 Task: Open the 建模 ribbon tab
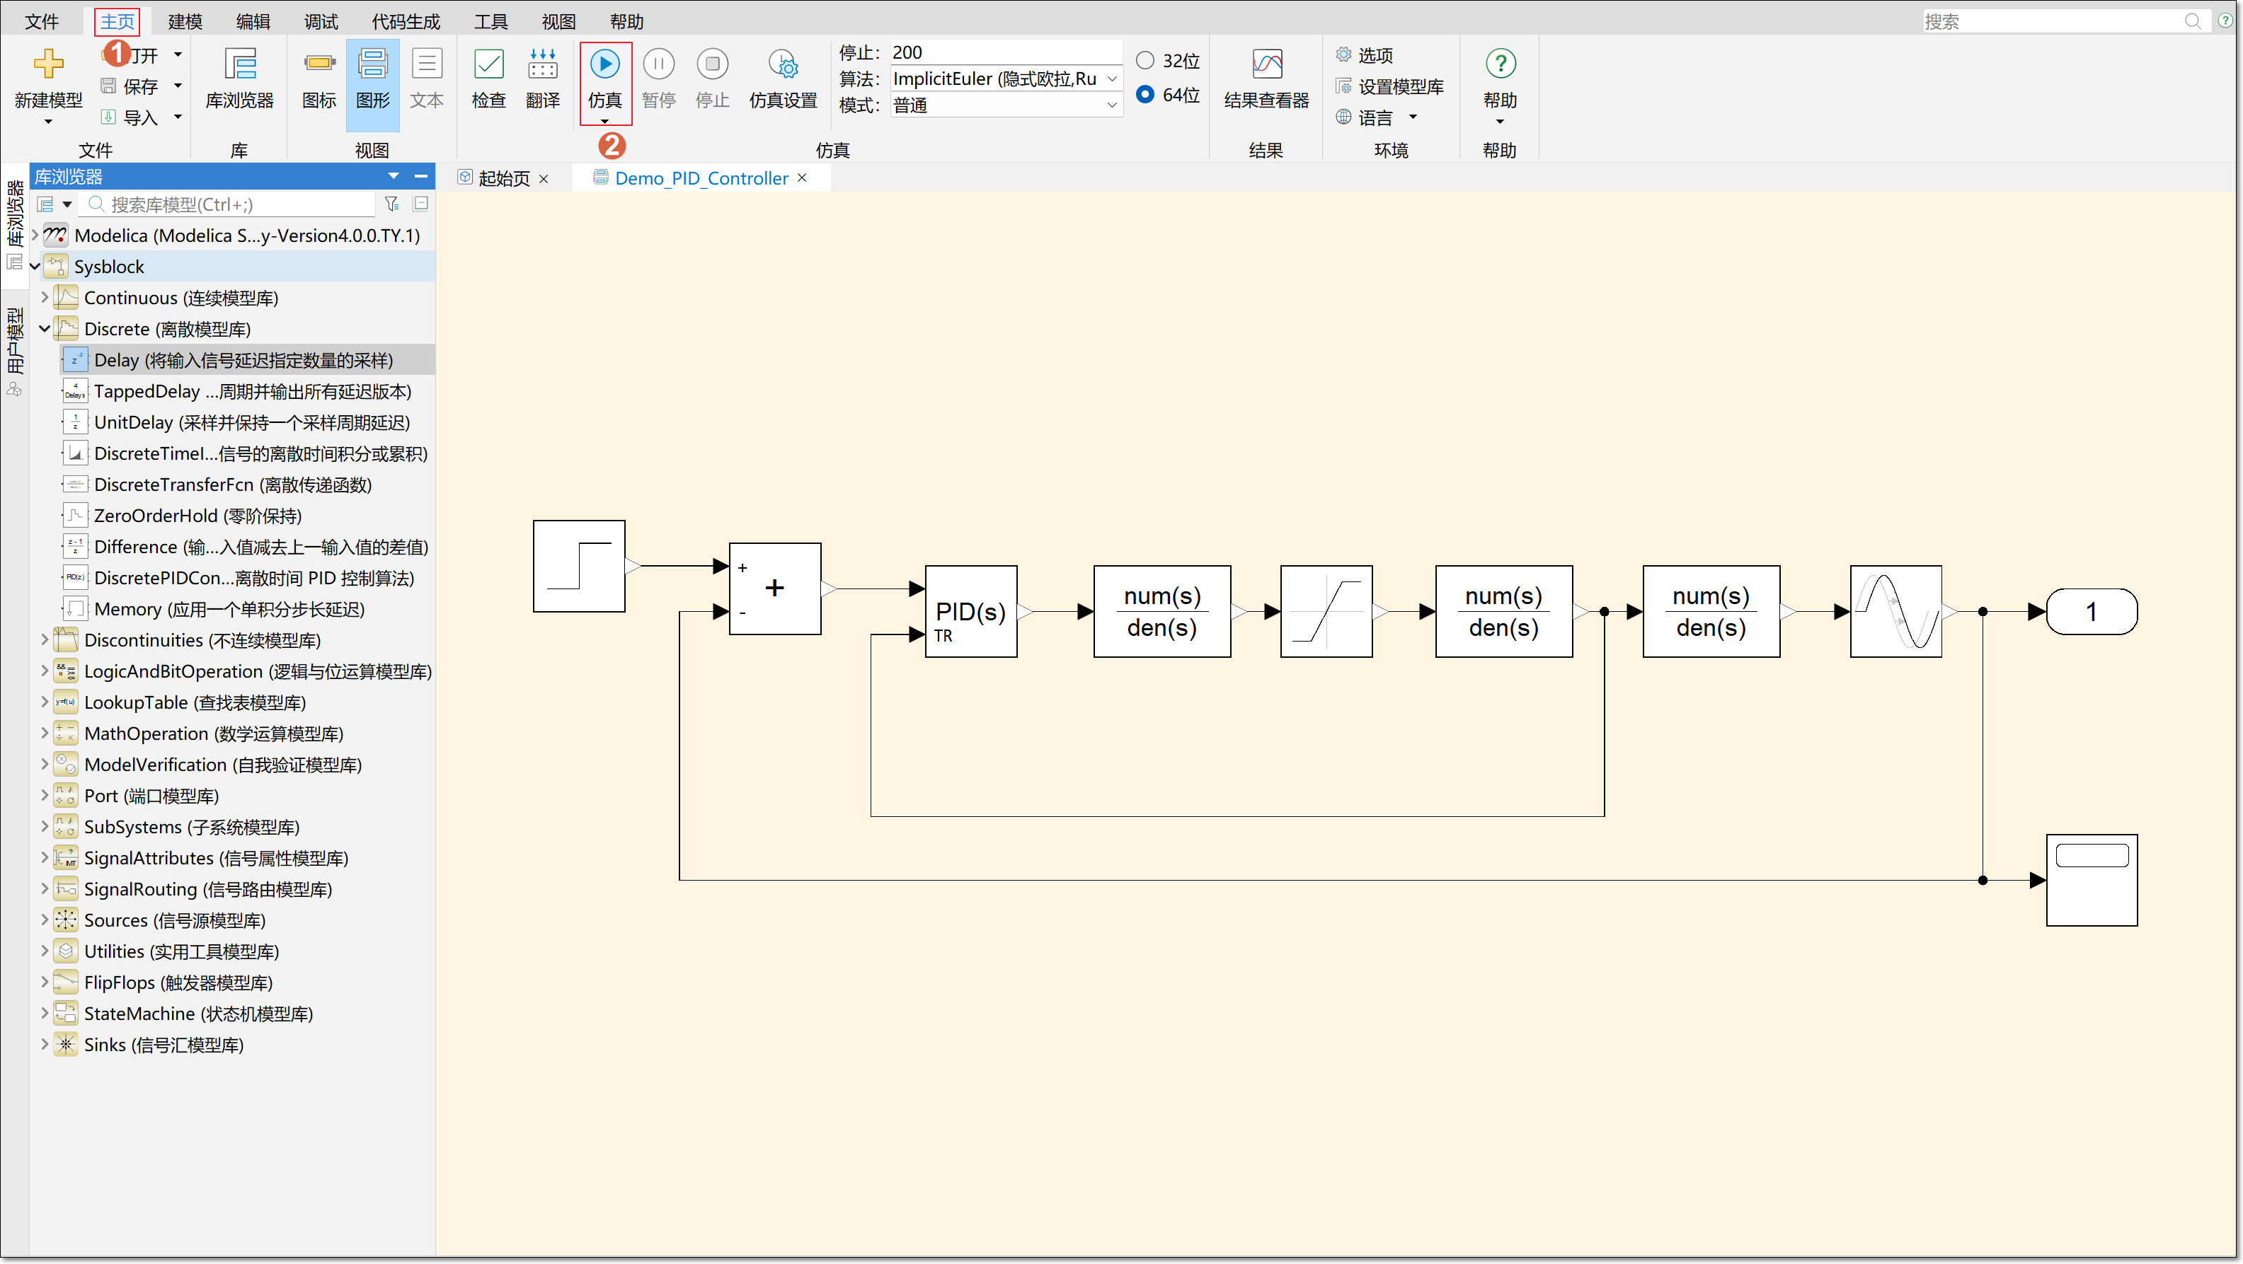185,21
